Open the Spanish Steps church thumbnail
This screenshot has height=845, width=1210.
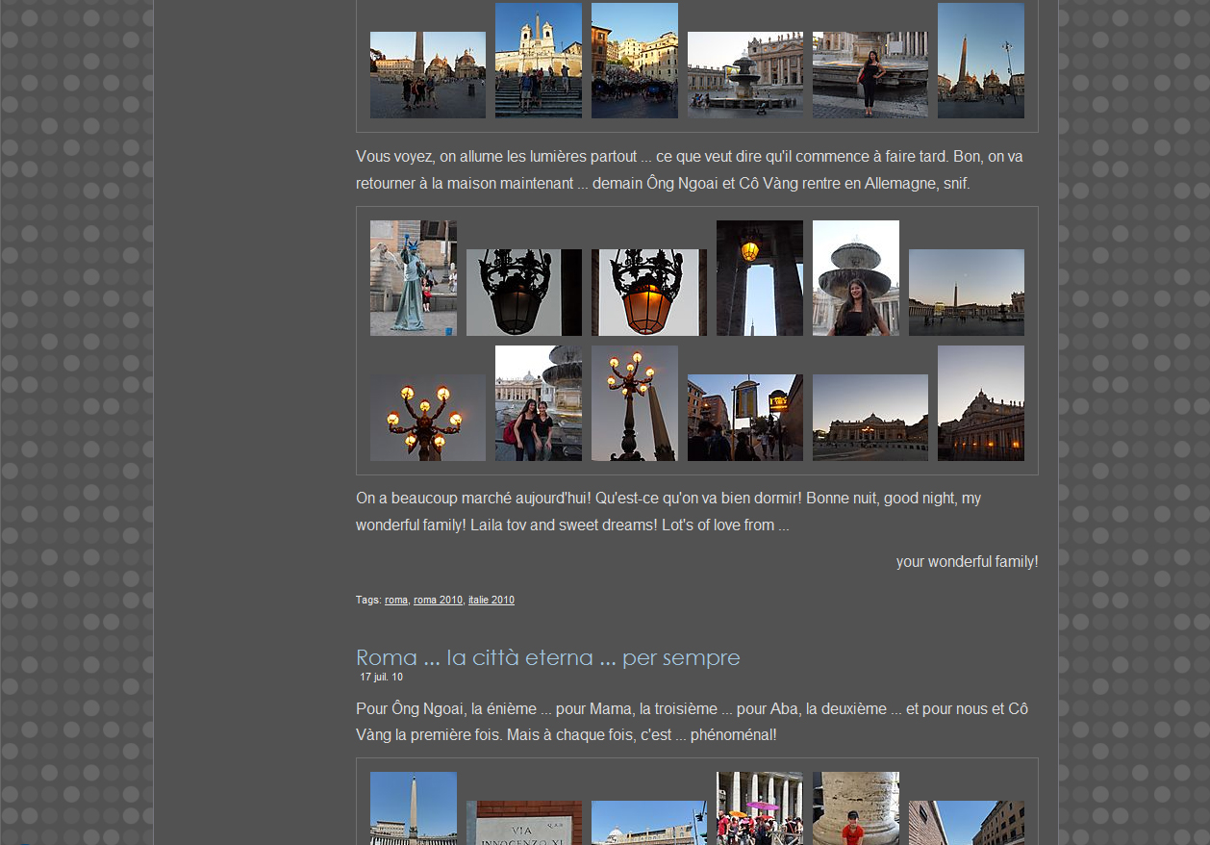pos(538,61)
